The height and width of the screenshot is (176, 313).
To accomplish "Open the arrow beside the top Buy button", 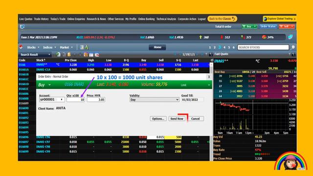I will pos(255,26).
